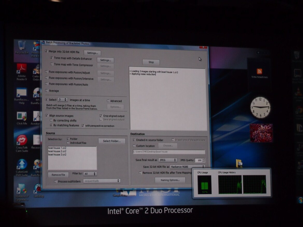Toggle Merge into 32-bit HDR file checkbox
The width and height of the screenshot is (303, 227).
click(46, 51)
